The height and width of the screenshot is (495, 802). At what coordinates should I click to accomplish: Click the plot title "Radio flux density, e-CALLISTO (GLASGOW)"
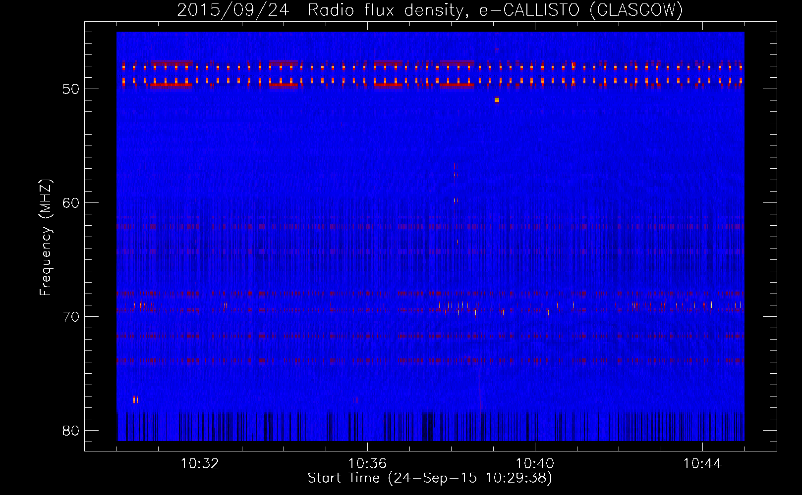point(495,10)
